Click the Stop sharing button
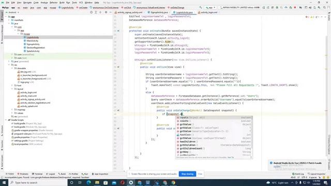This screenshot has width=331, height=186. (187, 174)
